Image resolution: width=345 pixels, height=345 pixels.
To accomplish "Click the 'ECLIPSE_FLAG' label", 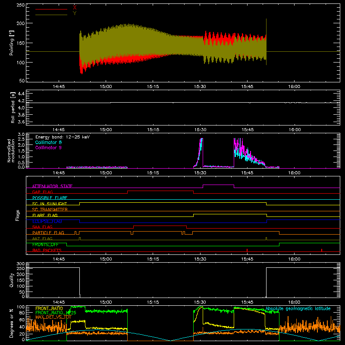I will pos(47,221).
